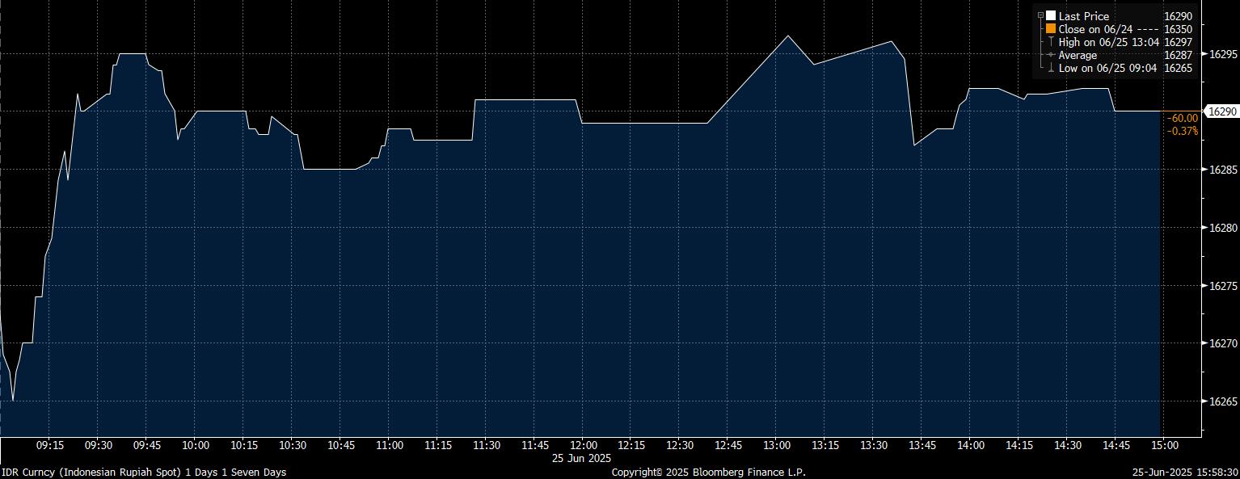Click the 25 Jun 2025 date label
This screenshot has height=479, width=1240.
(x=582, y=458)
